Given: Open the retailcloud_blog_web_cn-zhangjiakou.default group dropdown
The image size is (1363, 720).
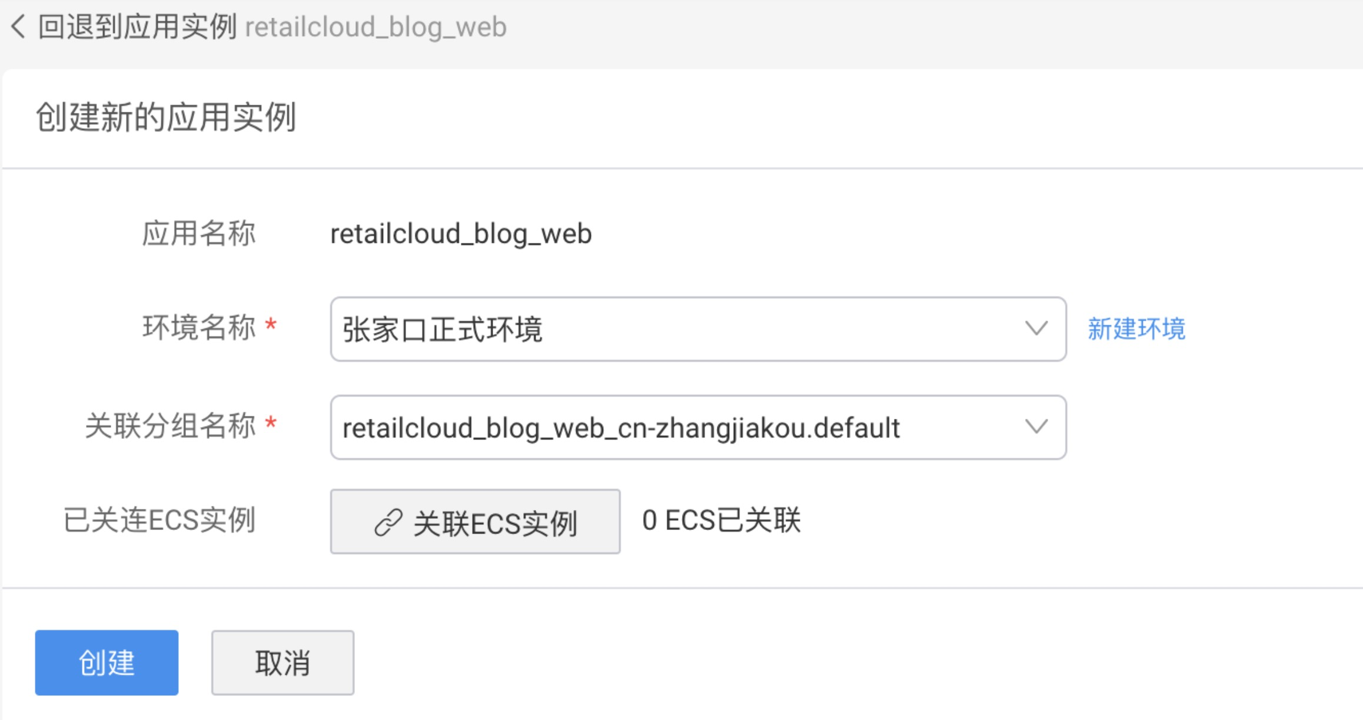Looking at the screenshot, I should tap(677, 427).
